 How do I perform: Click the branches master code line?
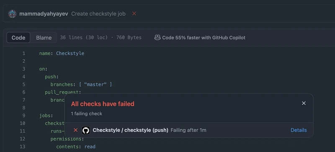pyautogui.click(x=81, y=85)
